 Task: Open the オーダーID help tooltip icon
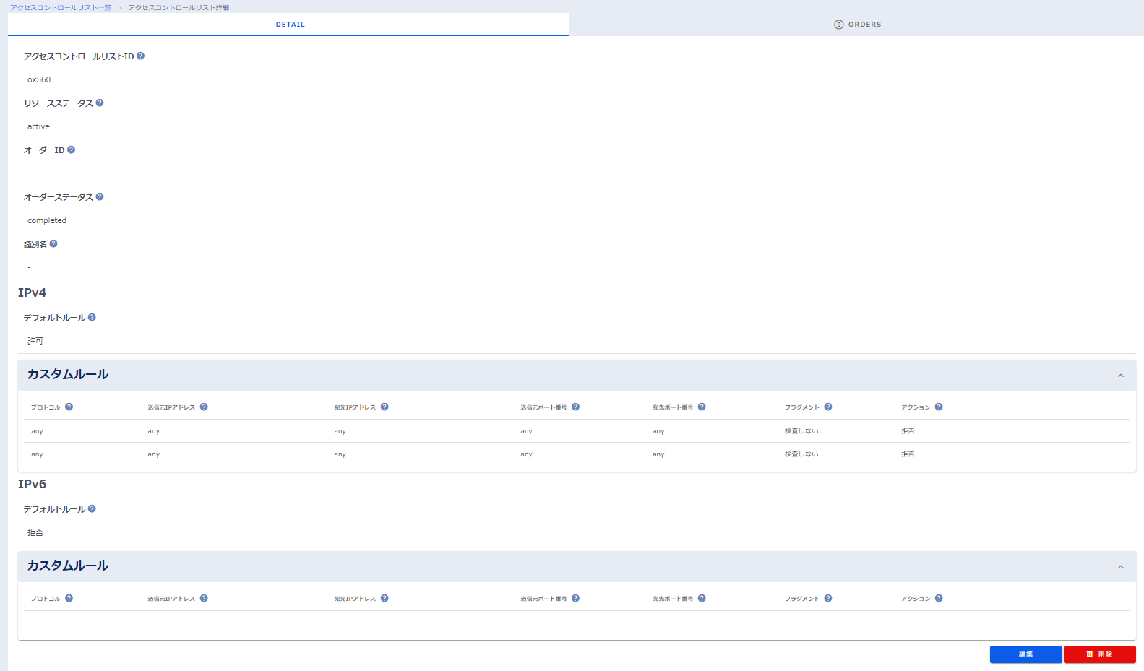point(71,150)
